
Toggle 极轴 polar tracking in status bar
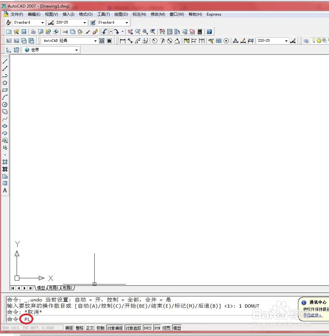pyautogui.click(x=101, y=328)
